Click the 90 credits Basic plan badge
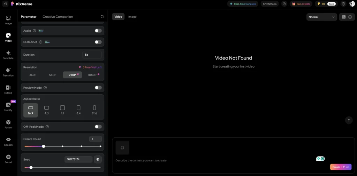The height and width of the screenshot is (176, 357). point(326,4)
